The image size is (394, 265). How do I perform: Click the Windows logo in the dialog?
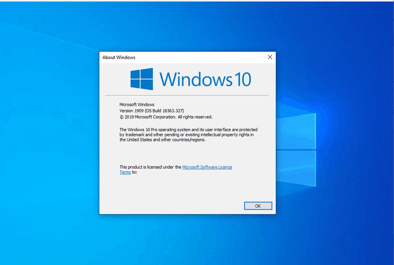click(x=142, y=79)
